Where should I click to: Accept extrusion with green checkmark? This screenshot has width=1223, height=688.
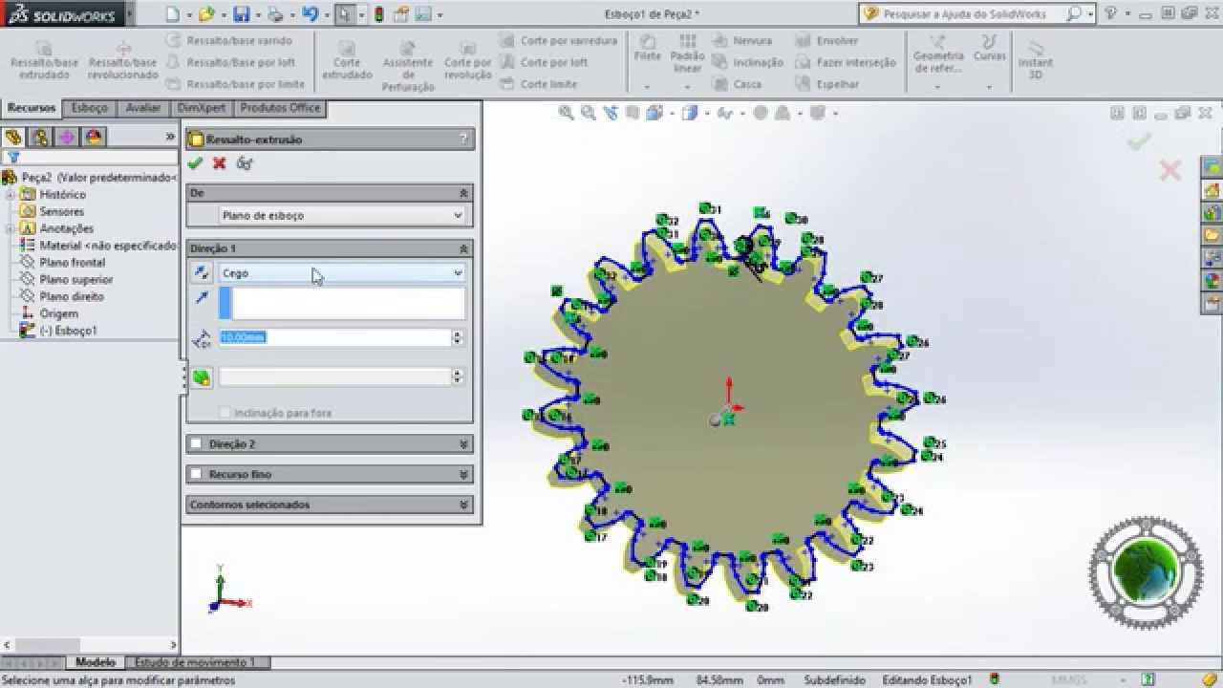coord(196,163)
